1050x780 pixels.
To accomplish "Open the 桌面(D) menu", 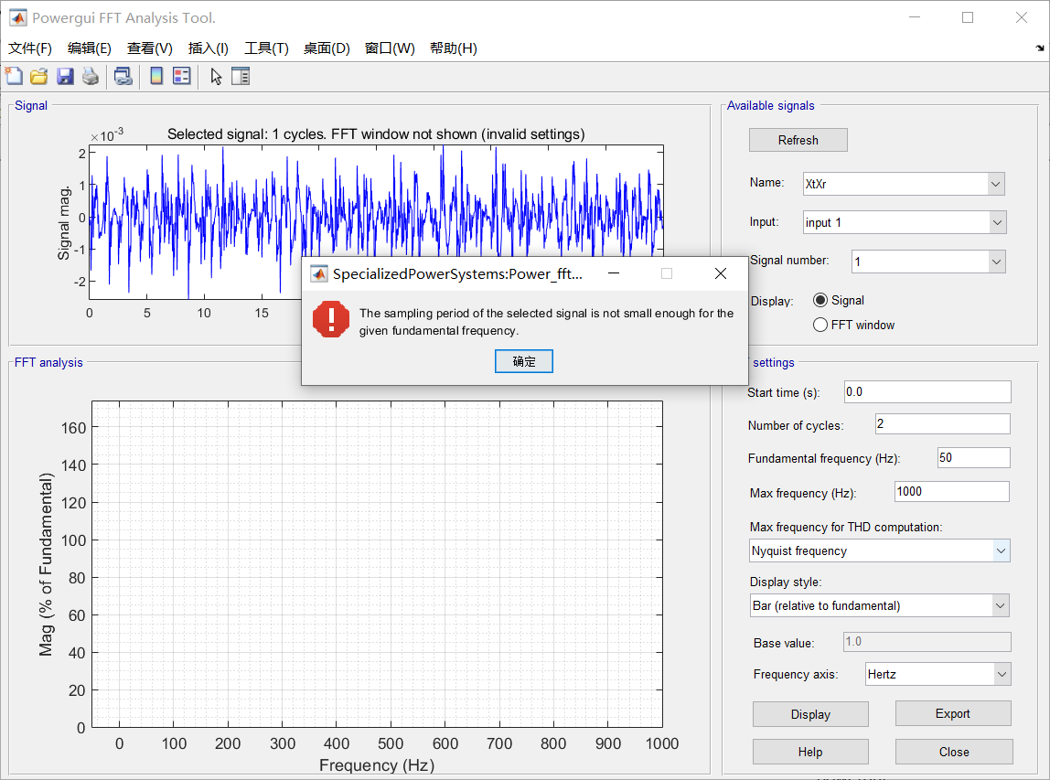I will [x=327, y=48].
